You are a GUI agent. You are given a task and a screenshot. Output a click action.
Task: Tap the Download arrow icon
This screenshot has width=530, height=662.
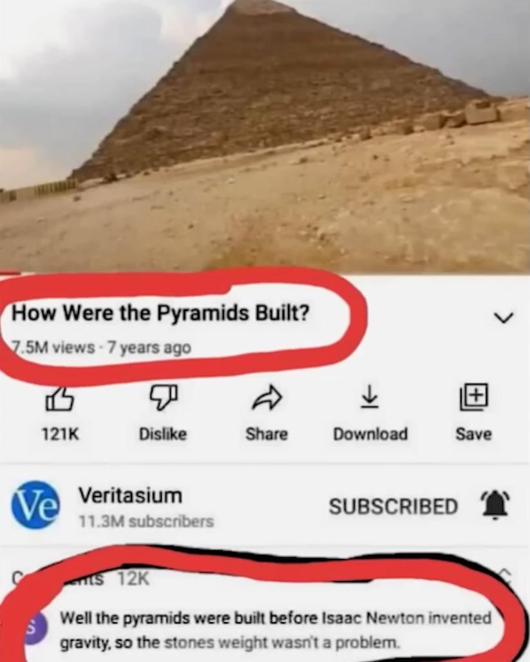pyautogui.click(x=370, y=397)
